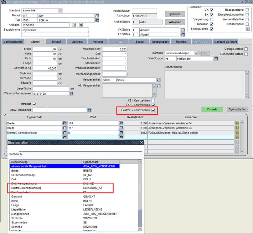Image resolution: width=253 pixels, height=234 pixels.
Task: Click the green Formeln button
Action: (212, 109)
